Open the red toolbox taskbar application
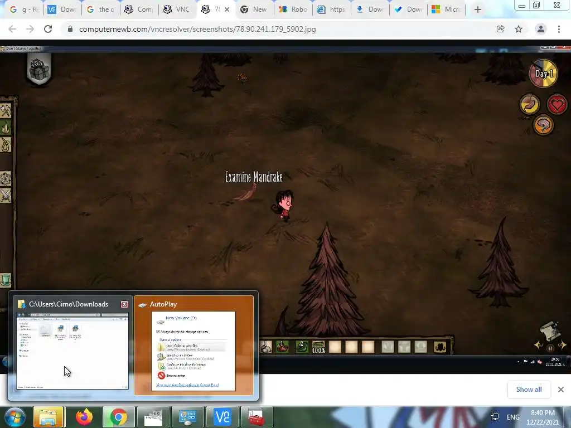The width and height of the screenshot is (571, 428). 257,417
